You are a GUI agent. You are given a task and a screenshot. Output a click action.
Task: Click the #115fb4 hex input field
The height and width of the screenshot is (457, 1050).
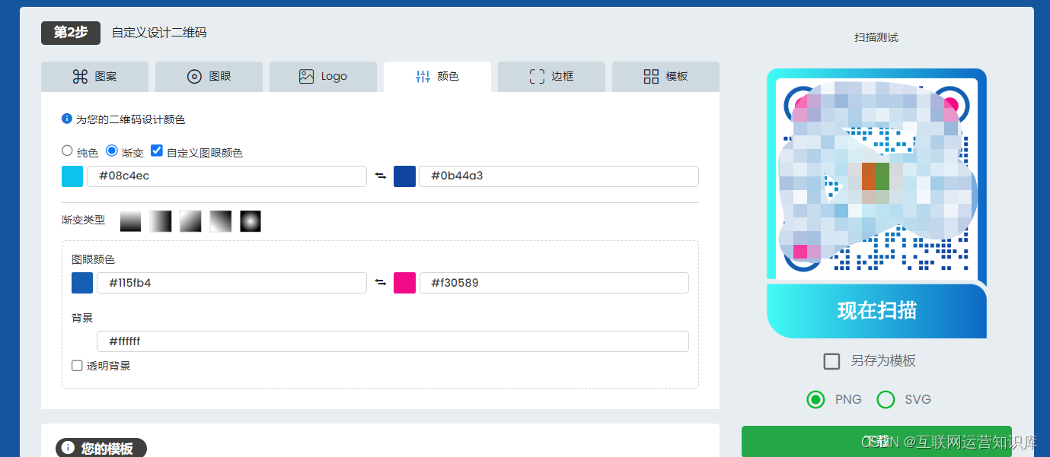[231, 283]
